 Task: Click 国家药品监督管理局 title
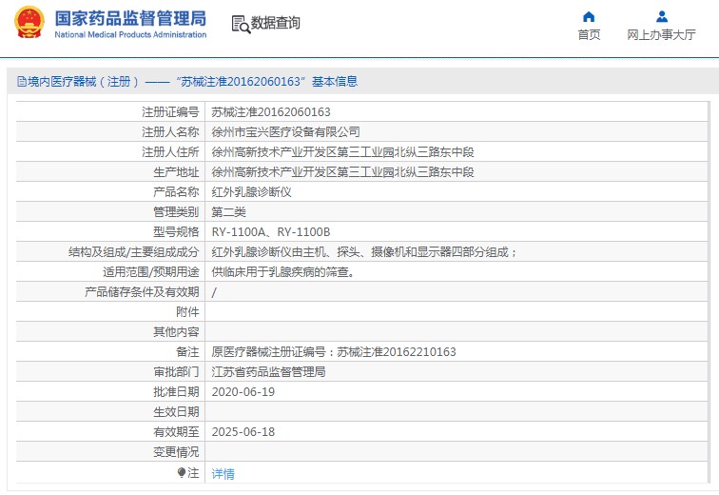click(130, 19)
